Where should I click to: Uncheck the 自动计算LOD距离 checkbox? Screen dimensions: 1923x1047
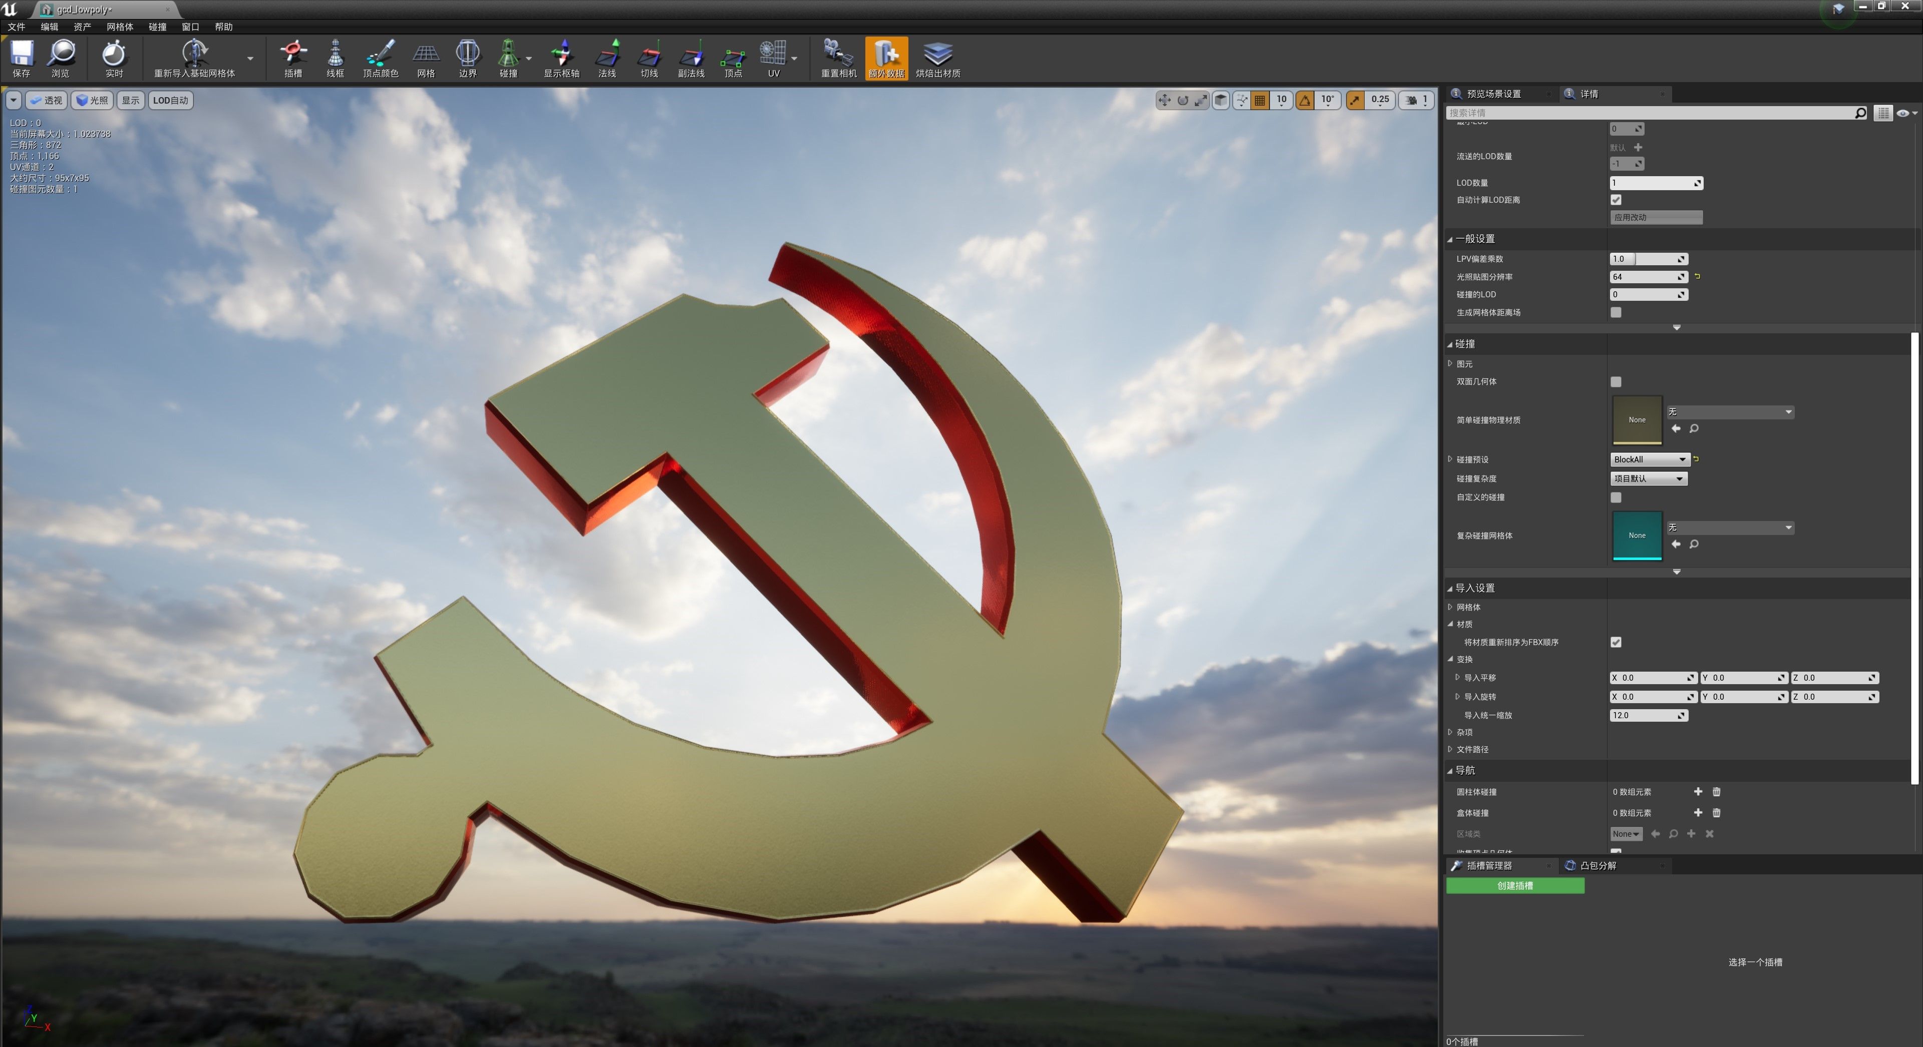(x=1616, y=200)
